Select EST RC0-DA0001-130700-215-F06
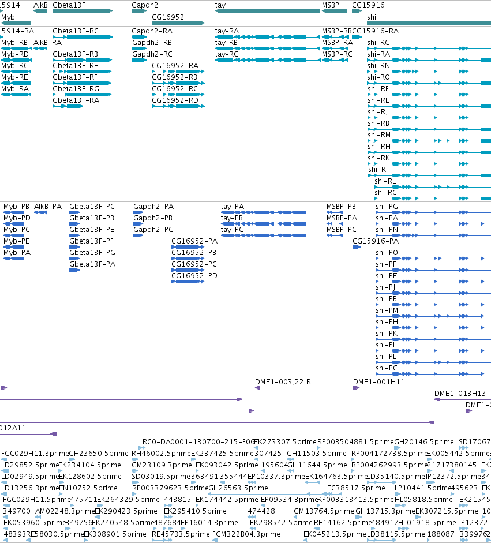The width and height of the screenshot is (491, 543). pyautogui.click(x=198, y=442)
